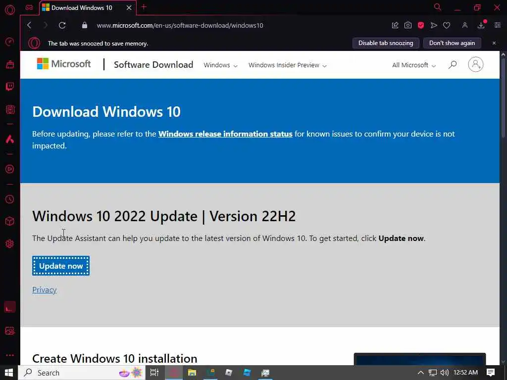This screenshot has height=380, width=507.
Task: Open Twitch from the sidebar
Action: pyautogui.click(x=10, y=87)
